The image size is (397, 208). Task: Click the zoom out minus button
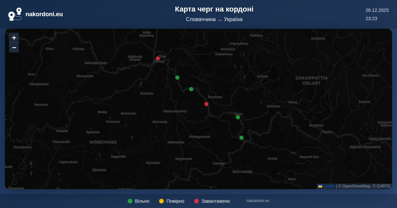pyautogui.click(x=14, y=48)
